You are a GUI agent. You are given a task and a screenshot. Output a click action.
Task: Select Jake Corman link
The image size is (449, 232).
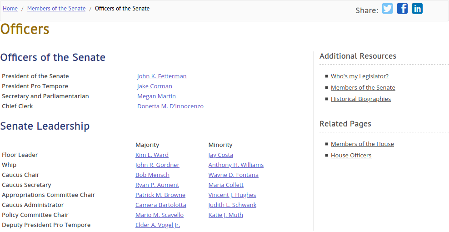pos(155,86)
